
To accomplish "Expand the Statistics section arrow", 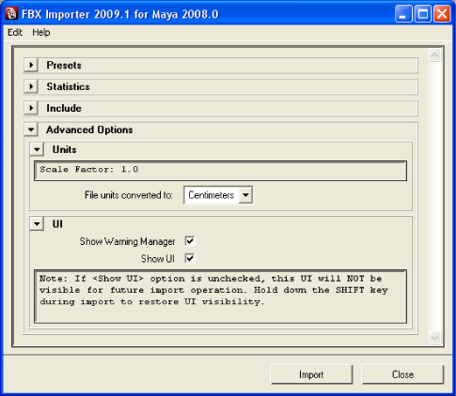I will click(31, 86).
